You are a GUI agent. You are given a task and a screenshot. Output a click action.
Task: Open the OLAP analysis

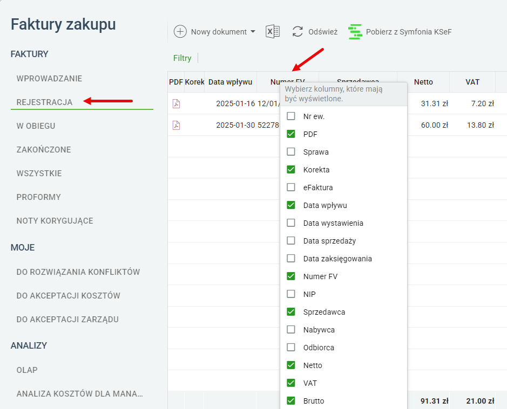click(27, 370)
